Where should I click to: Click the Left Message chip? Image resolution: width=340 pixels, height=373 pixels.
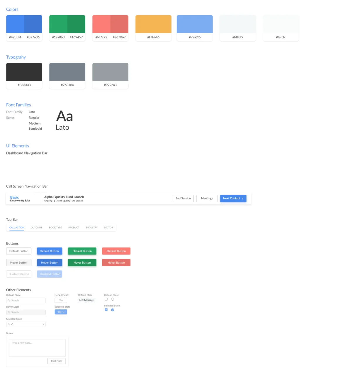coord(87,300)
